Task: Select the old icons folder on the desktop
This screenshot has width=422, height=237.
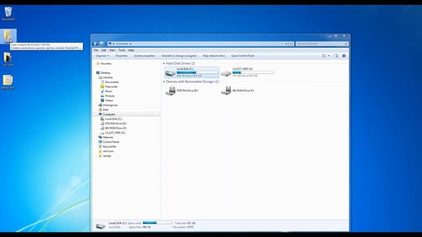Action: click(8, 59)
